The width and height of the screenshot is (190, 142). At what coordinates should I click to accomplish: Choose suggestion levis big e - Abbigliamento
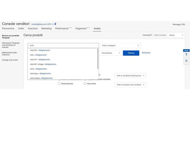click(x=41, y=74)
